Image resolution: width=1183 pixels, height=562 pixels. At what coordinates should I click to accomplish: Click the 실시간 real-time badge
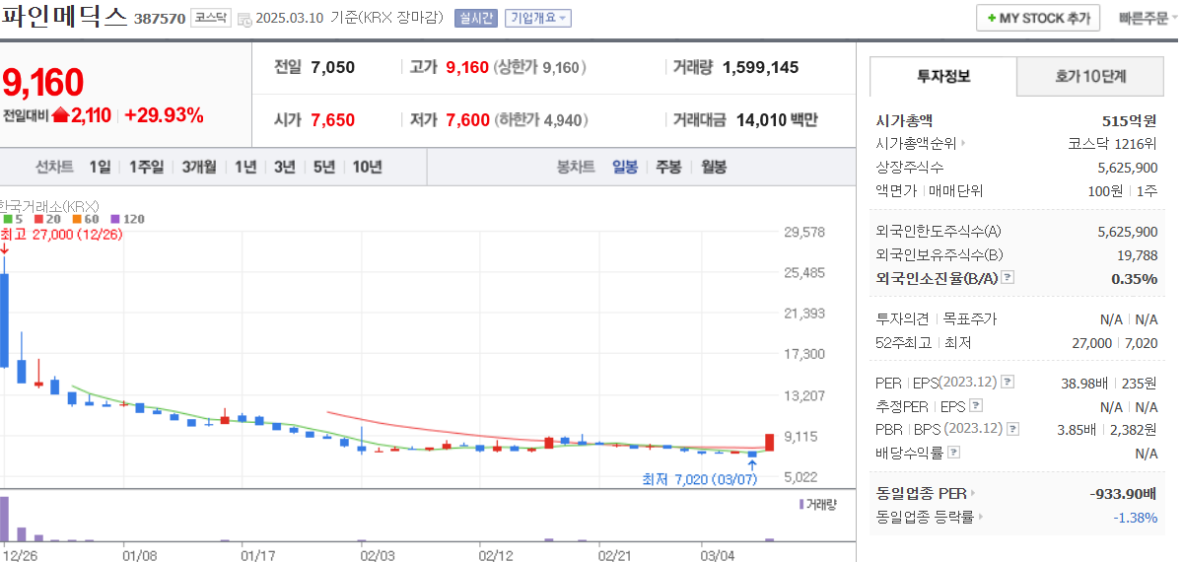[x=477, y=18]
